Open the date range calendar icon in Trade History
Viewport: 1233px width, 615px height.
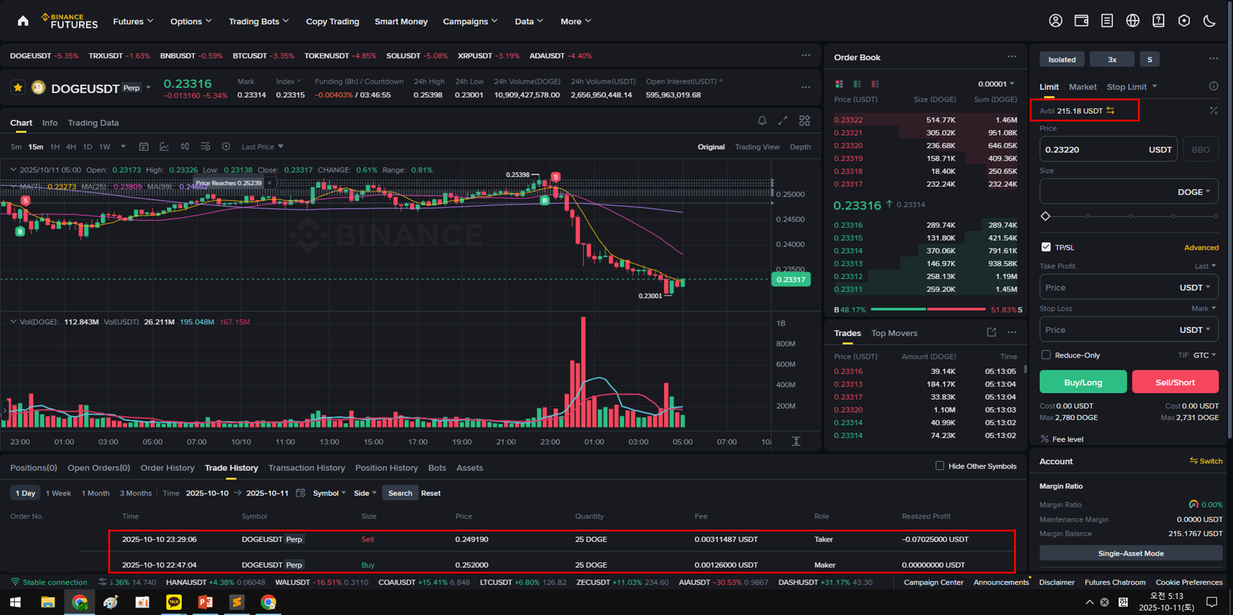(301, 493)
